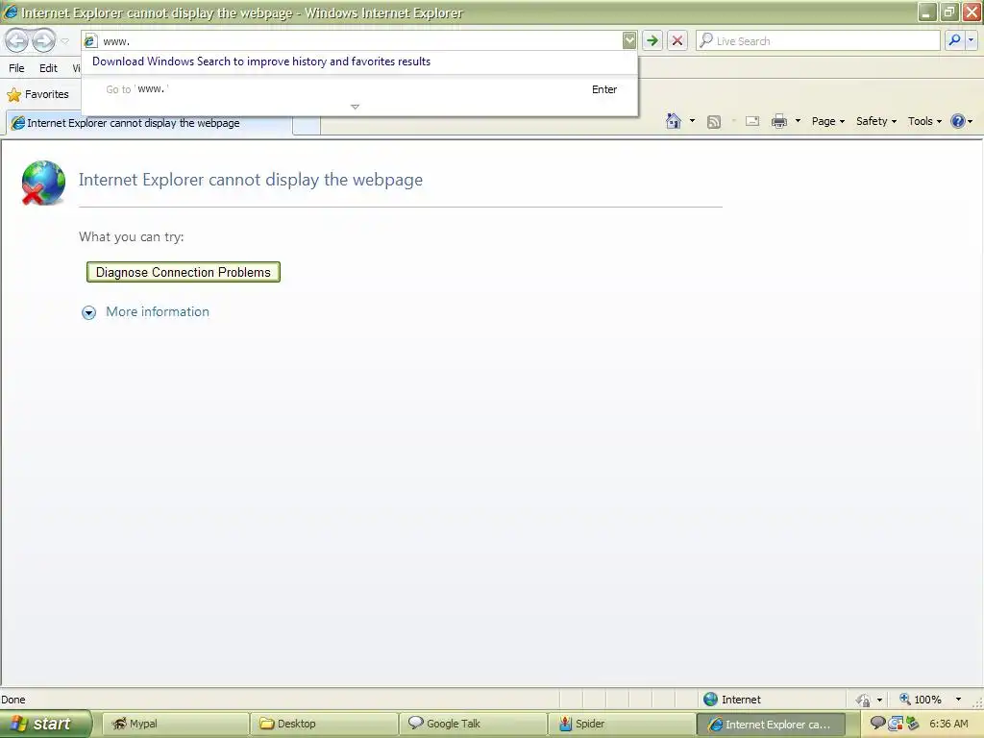Click the green Go arrow button
The height and width of the screenshot is (738, 984).
652,40
